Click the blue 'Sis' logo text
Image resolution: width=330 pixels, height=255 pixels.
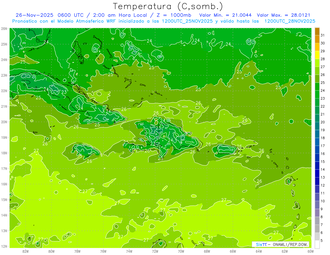(x=259, y=244)
